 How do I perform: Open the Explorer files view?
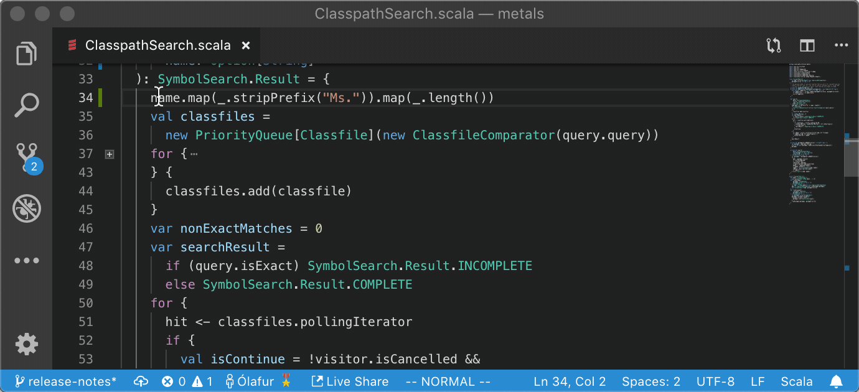pos(26,53)
